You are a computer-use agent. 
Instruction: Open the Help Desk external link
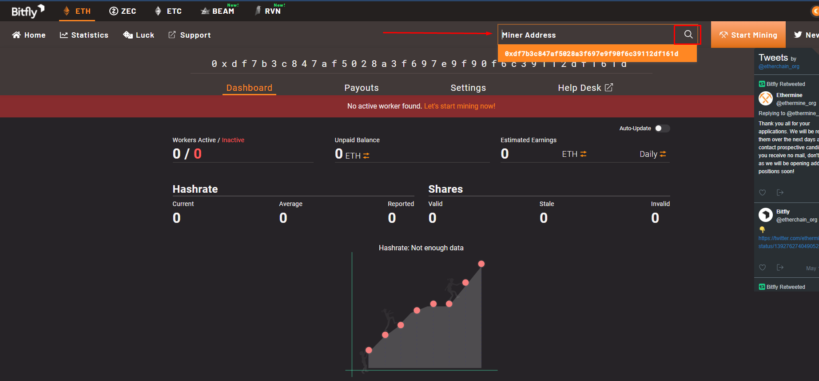[585, 88]
